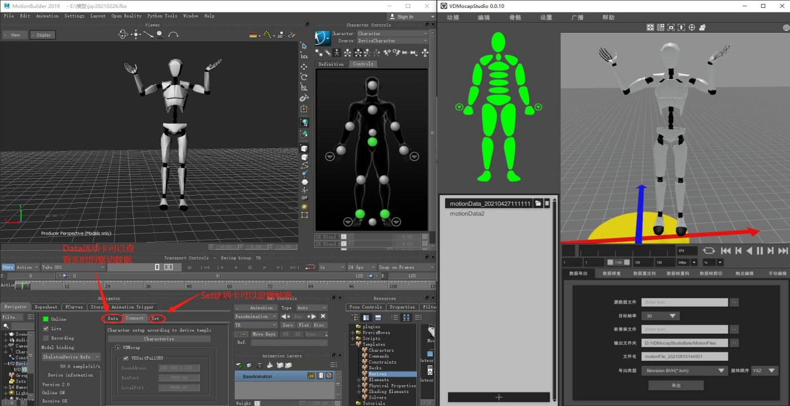Open the 24 fps dropdown in Transport Controls

(362, 267)
